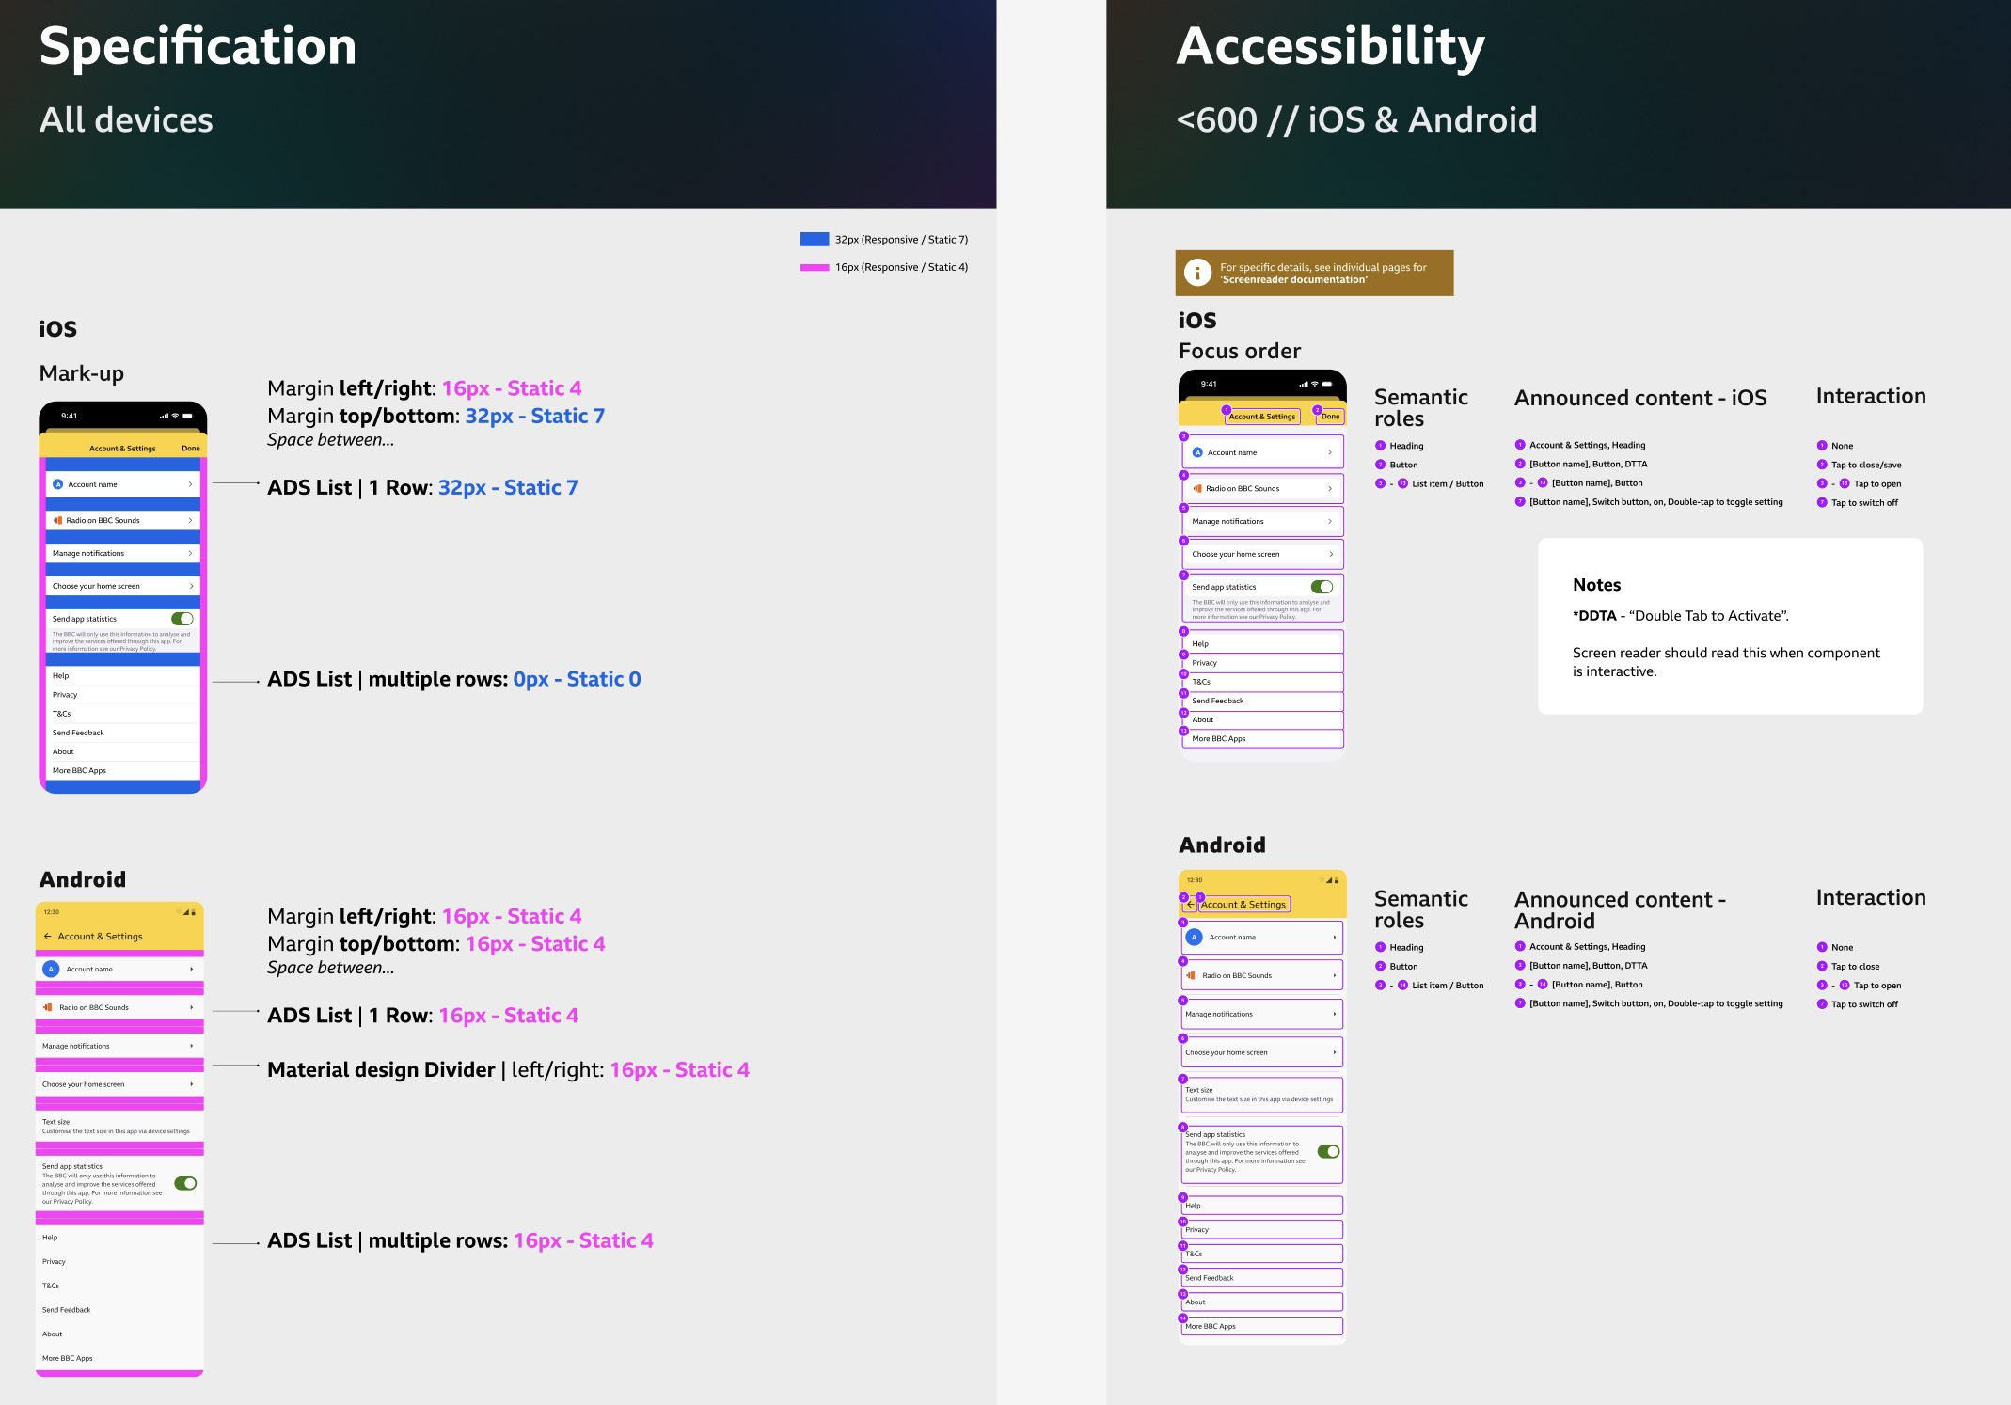Click the blue account avatar in iOS mark-up
This screenshot has height=1405, width=2011.
[x=58, y=484]
